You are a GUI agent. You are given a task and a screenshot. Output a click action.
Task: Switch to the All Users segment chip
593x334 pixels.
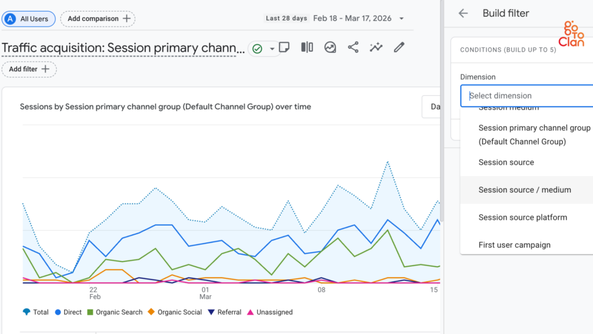coord(28,19)
